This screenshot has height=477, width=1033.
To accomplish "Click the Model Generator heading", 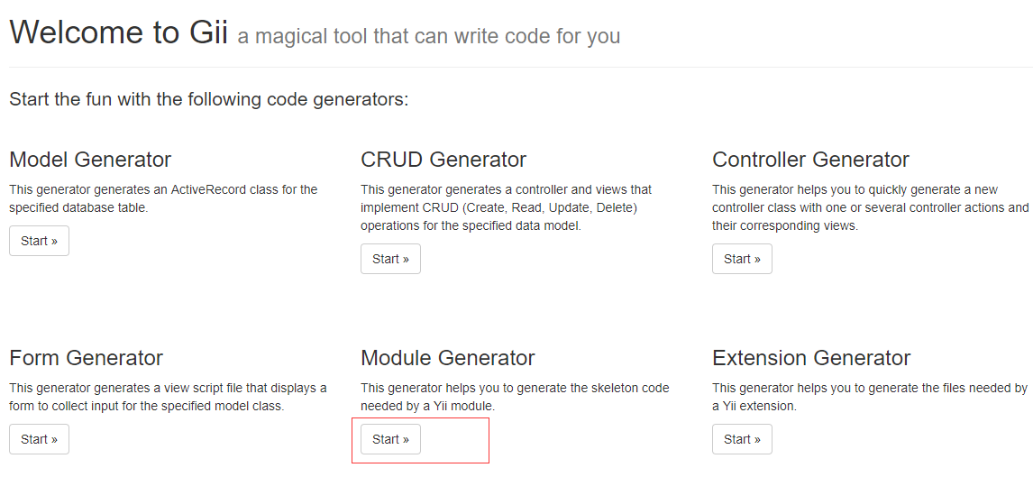I will [90, 160].
